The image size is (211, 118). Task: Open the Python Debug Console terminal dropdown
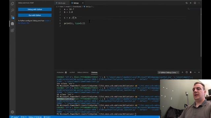tap(168, 72)
